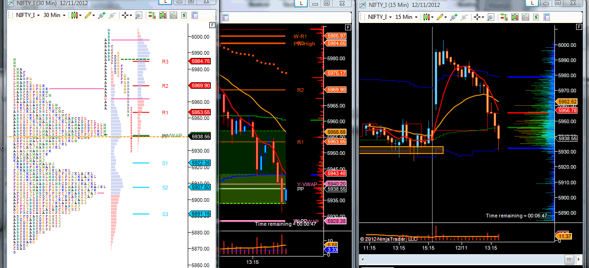
Task: Select pencil drawing tool in 15 Min window
Action: coord(440,17)
